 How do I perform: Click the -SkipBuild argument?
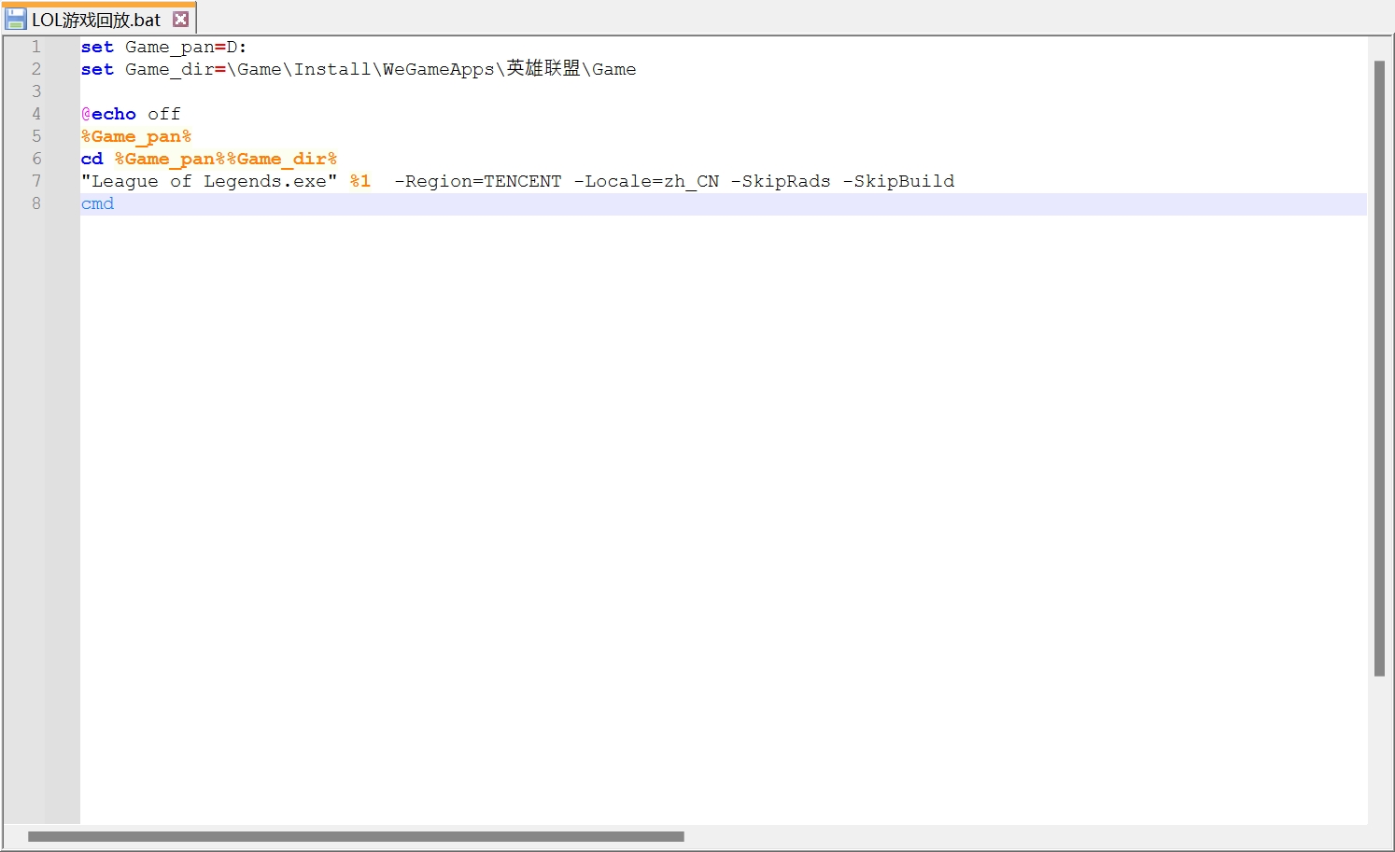(x=898, y=181)
